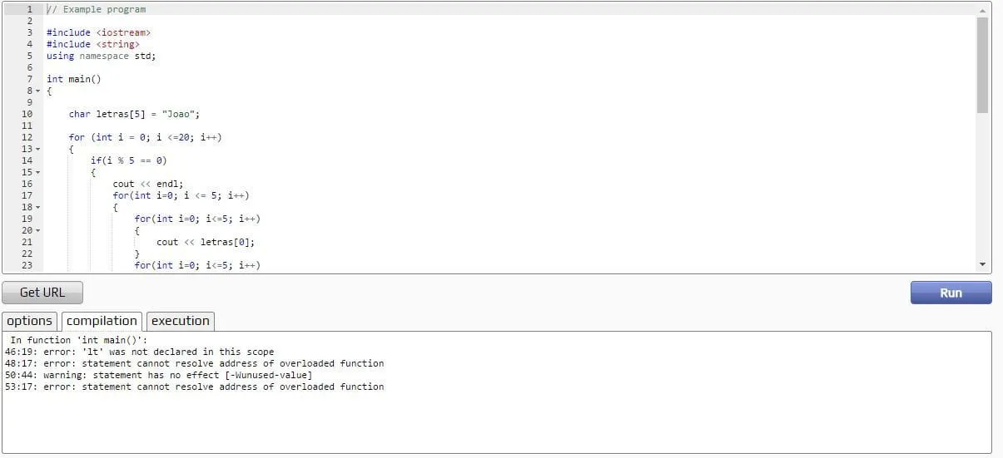This screenshot has width=1003, height=458.
Task: Fold the outer for loop at line 13
Action: click(x=37, y=149)
